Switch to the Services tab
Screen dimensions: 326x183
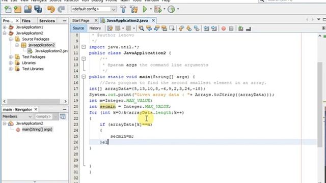(x=47, y=21)
